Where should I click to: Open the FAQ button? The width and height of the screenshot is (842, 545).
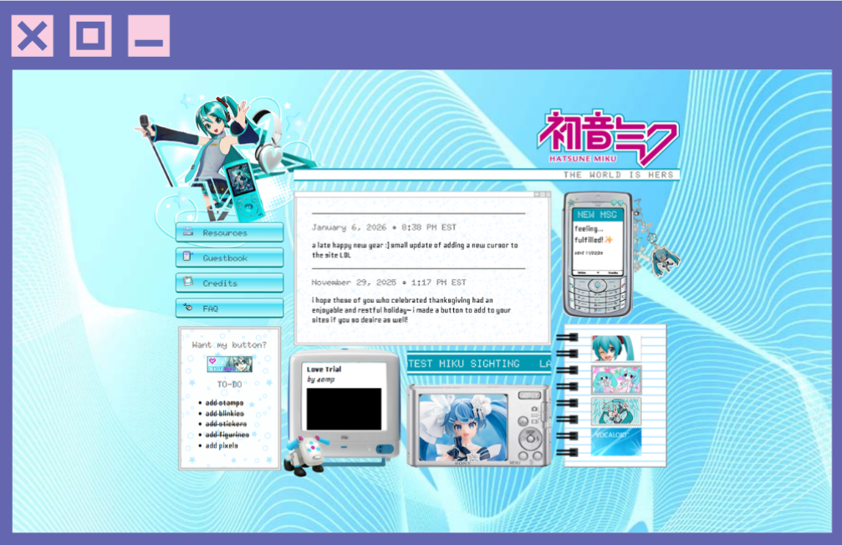(x=229, y=308)
